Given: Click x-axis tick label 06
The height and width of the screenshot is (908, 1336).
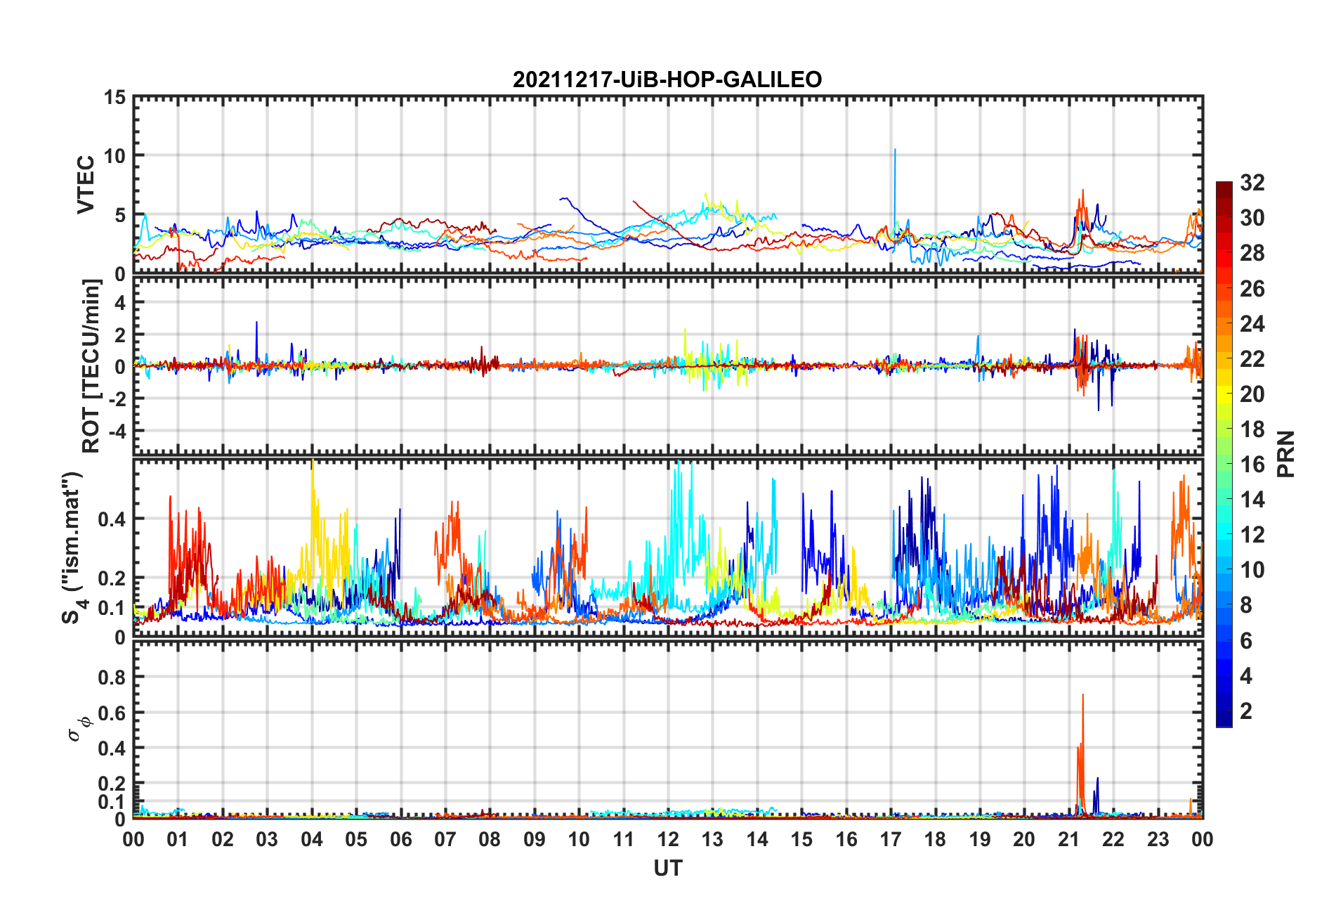Looking at the screenshot, I should pyautogui.click(x=401, y=839).
